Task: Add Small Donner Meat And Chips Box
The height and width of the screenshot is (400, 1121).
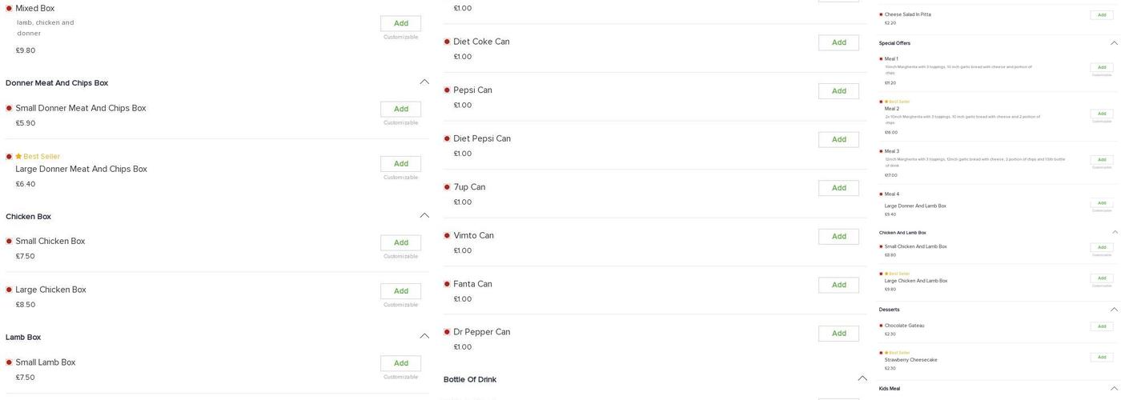Action: [x=400, y=110]
